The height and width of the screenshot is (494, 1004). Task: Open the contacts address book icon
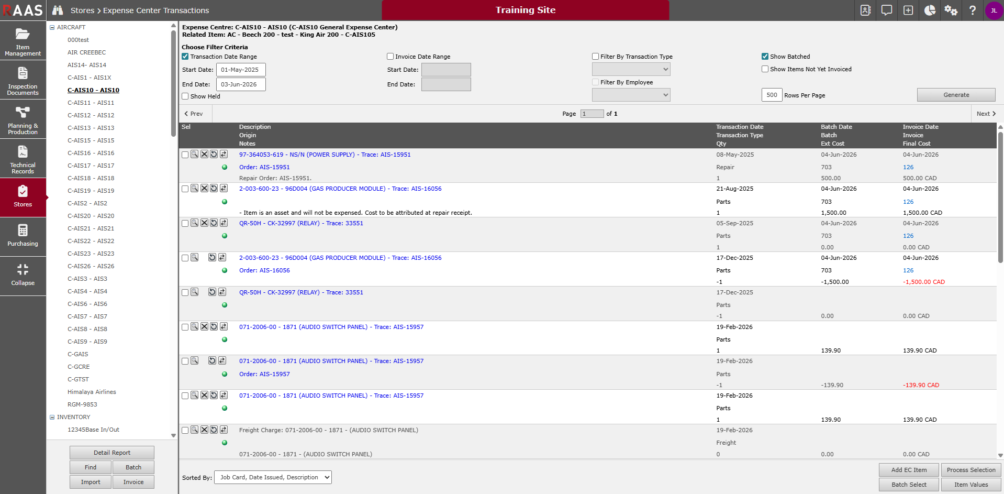865,10
